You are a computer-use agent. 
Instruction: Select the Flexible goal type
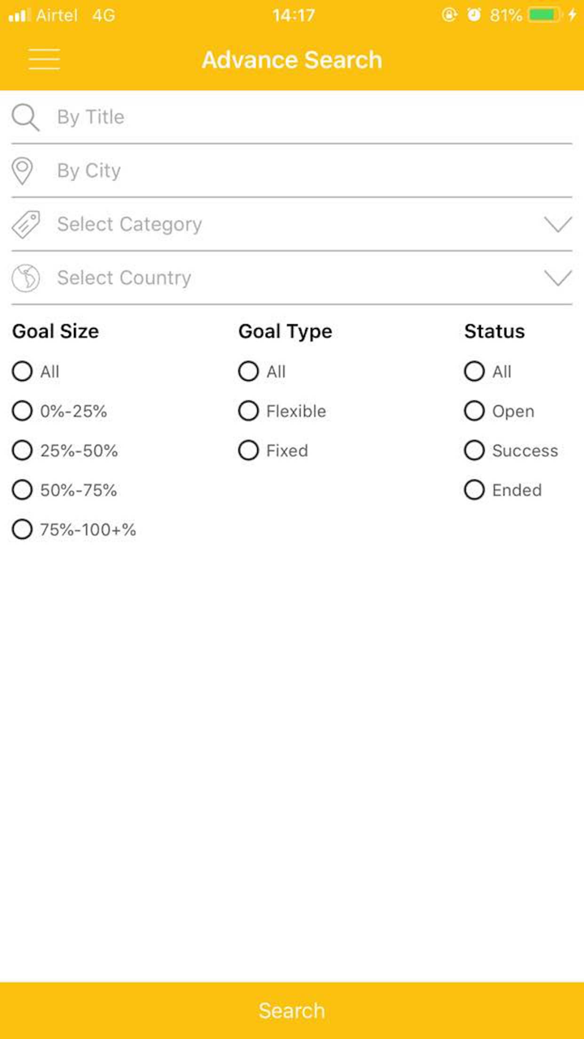[248, 411]
